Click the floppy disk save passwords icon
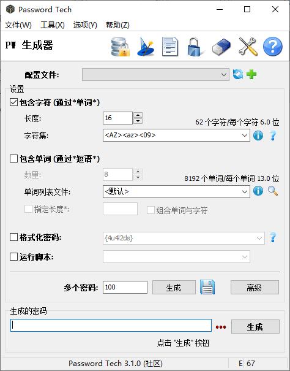290x371 pixels. [x=207, y=287]
